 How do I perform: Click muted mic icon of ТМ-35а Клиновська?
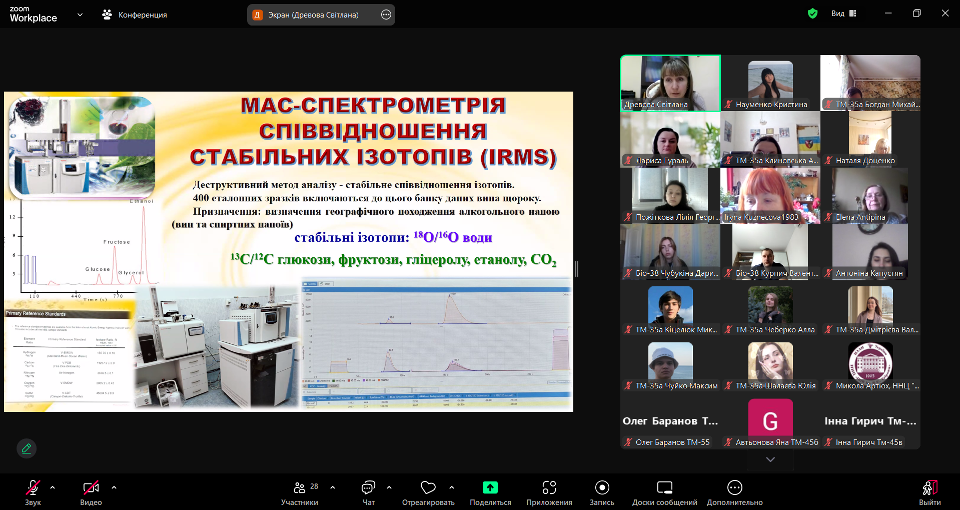[728, 161]
